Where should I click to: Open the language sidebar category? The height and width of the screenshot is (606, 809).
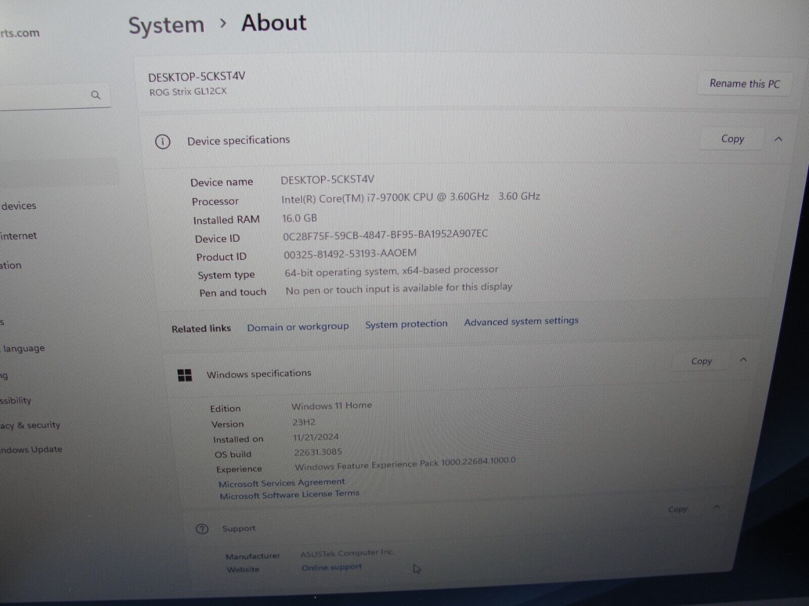(x=24, y=348)
